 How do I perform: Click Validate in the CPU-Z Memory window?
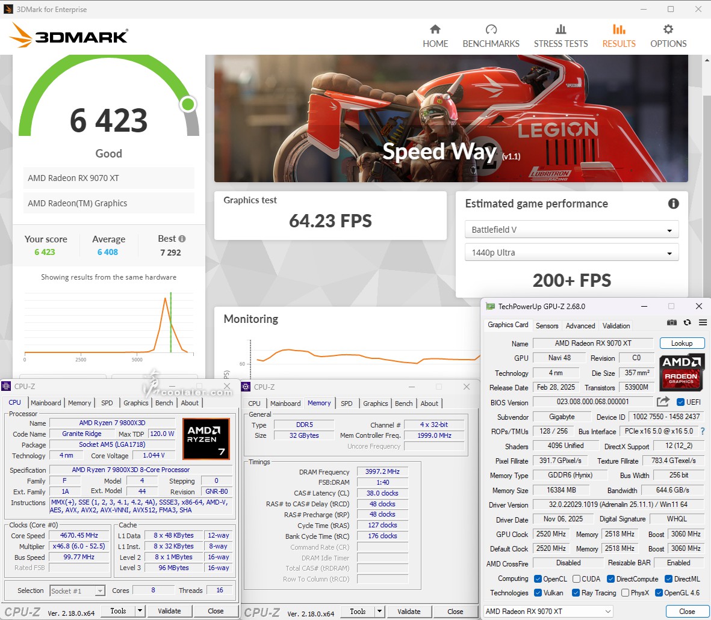click(409, 612)
